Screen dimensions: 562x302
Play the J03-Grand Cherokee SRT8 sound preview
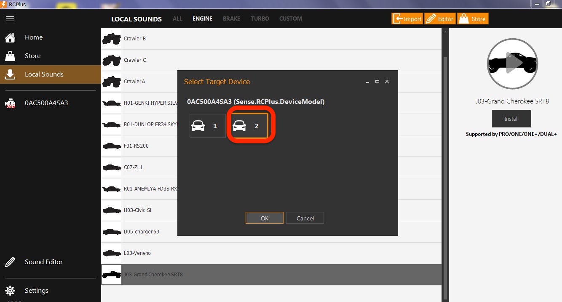(x=512, y=64)
